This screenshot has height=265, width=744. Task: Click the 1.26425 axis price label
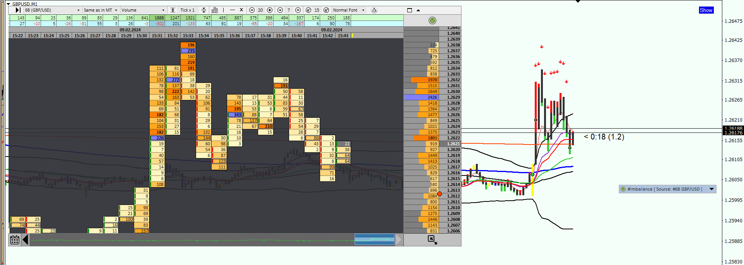[733, 40]
